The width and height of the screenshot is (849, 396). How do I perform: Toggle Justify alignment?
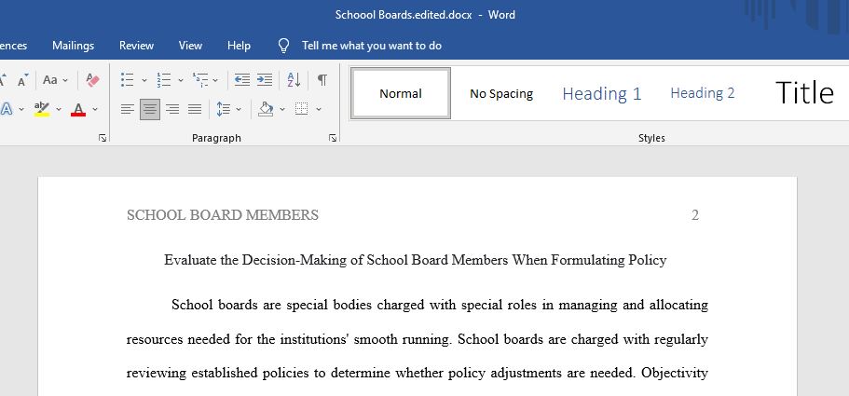195,109
